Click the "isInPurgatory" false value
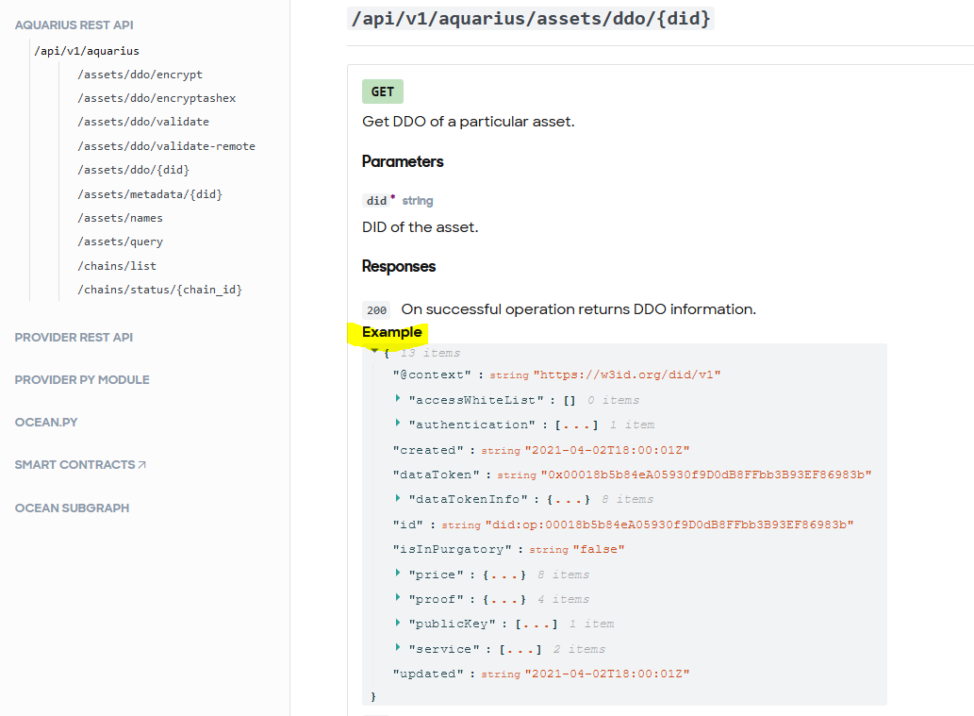 coord(599,549)
